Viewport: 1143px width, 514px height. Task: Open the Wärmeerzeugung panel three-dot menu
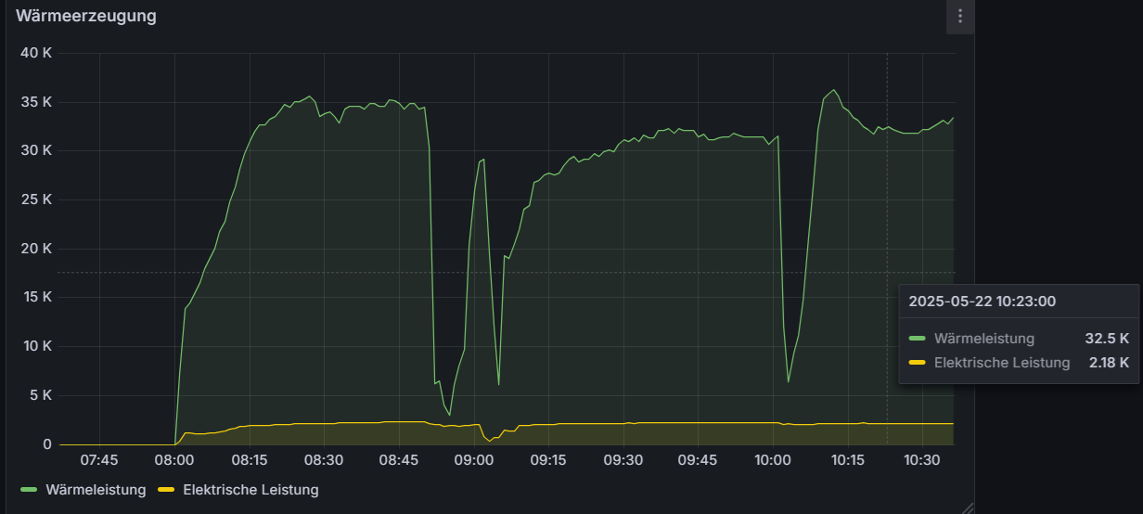[x=960, y=17]
